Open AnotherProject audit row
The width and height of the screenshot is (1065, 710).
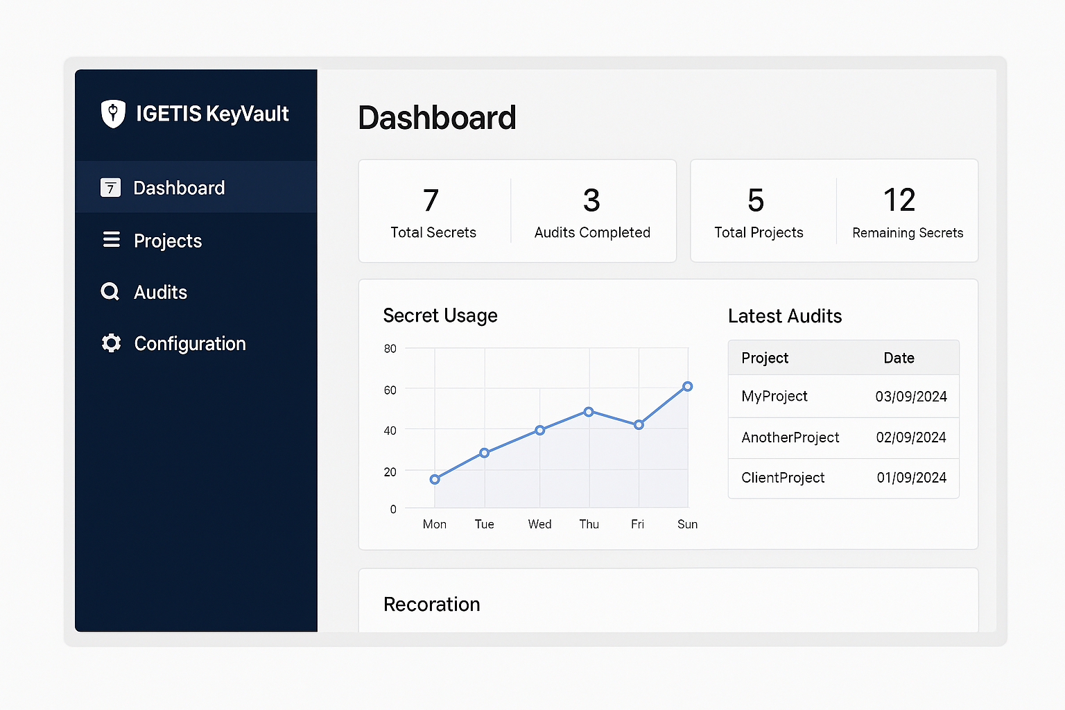[790, 438]
